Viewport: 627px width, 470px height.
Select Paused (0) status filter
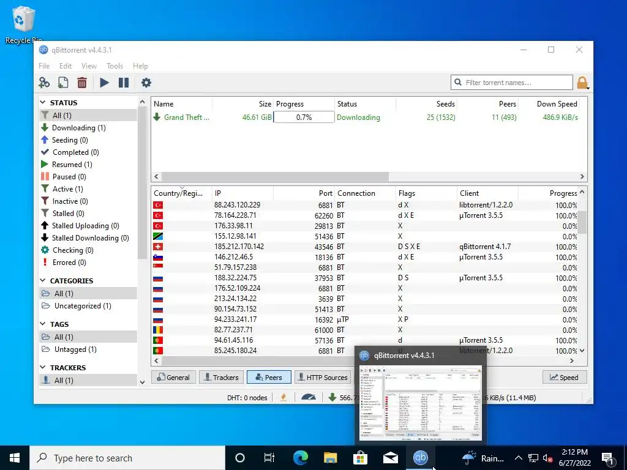[x=88, y=177]
